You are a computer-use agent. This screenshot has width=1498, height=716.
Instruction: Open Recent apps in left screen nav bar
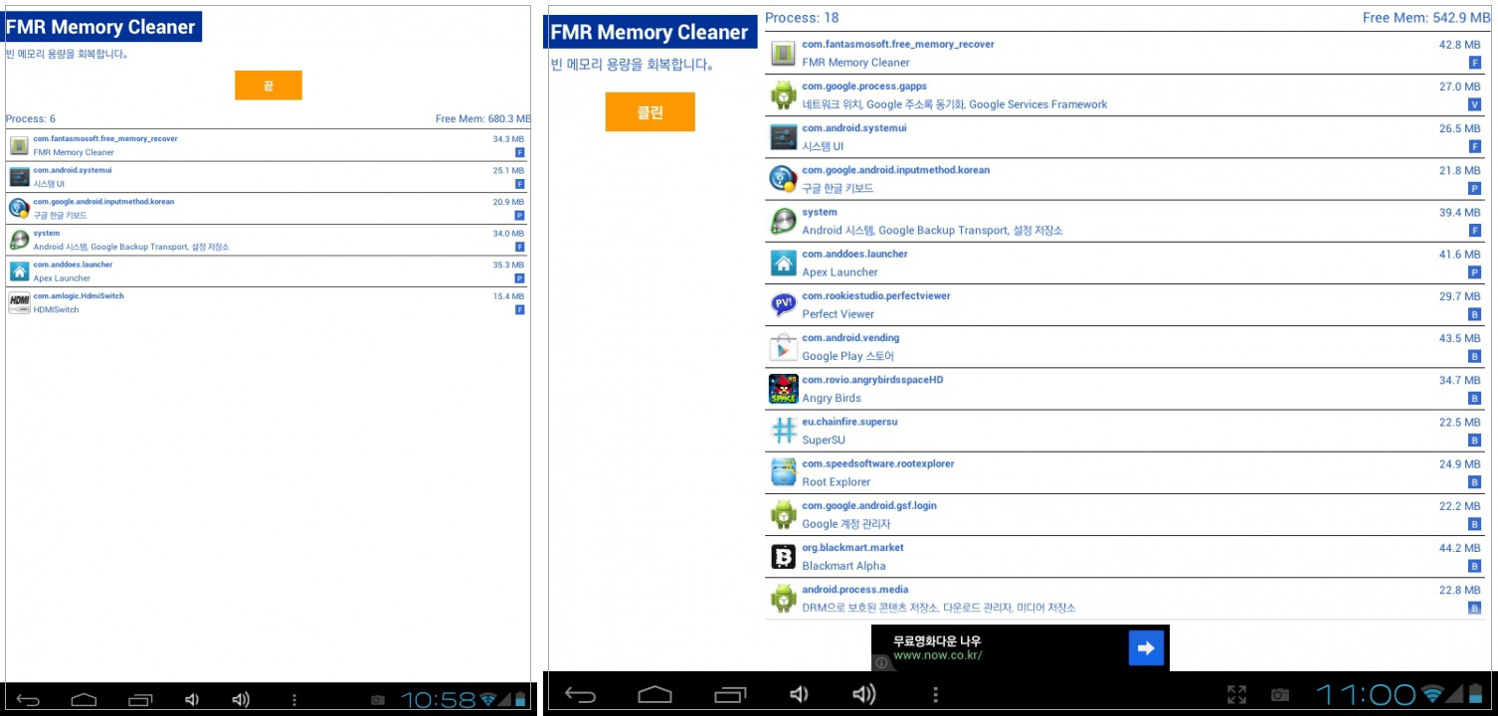141,700
